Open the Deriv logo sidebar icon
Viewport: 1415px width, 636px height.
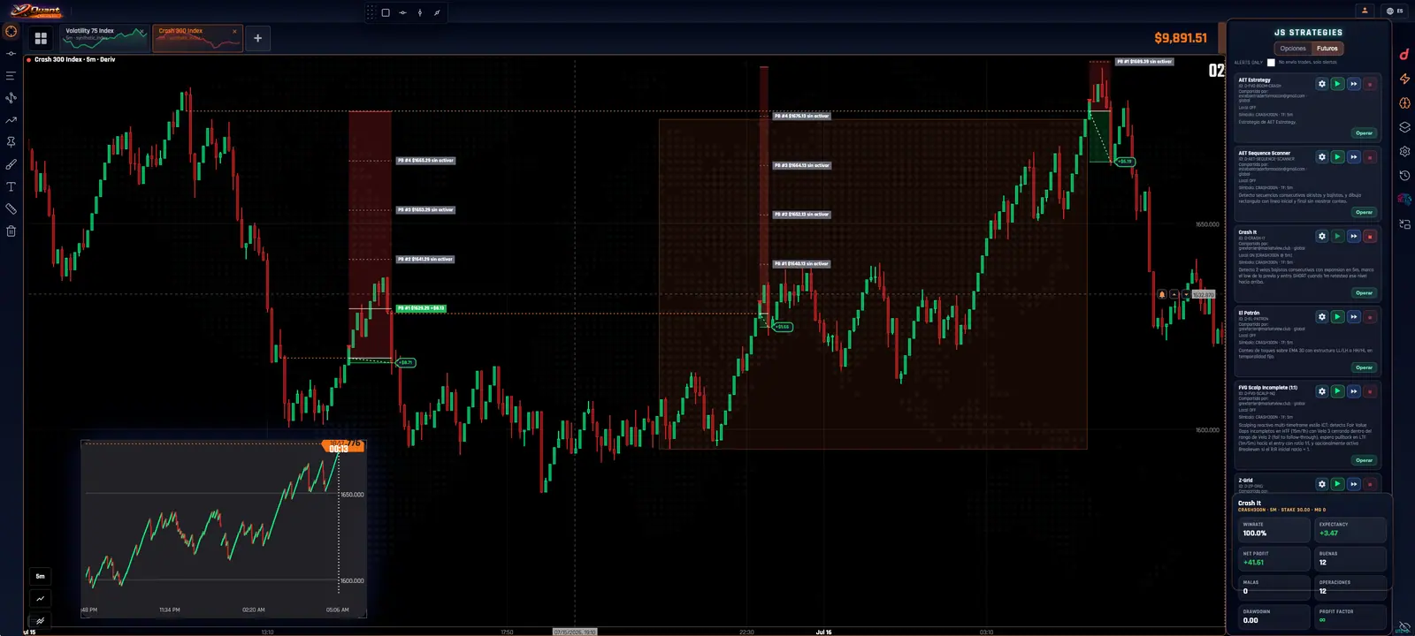pyautogui.click(x=1404, y=55)
